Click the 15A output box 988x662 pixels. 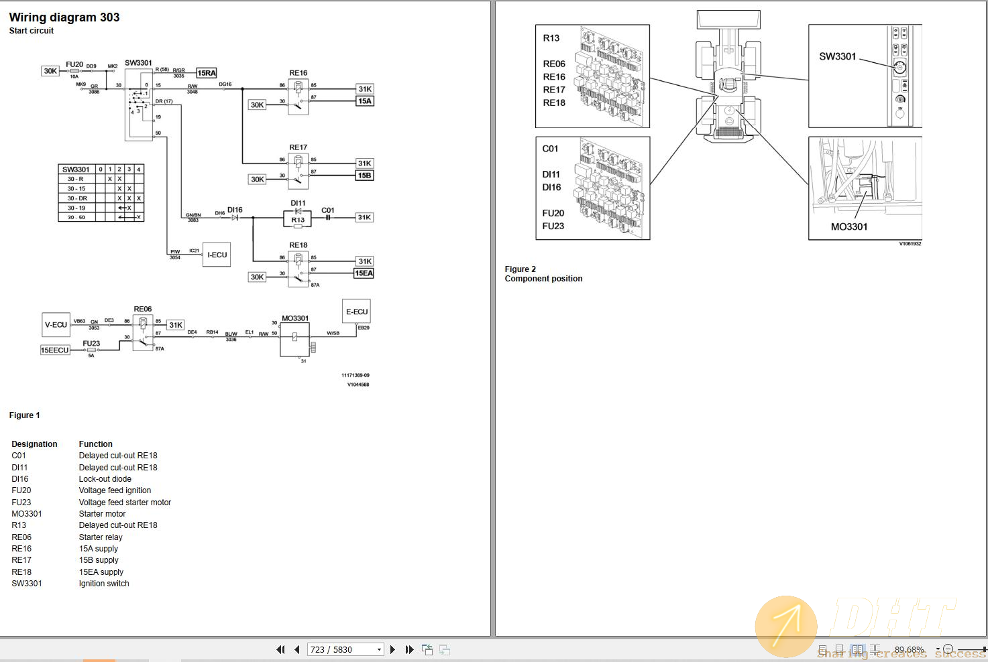point(364,101)
